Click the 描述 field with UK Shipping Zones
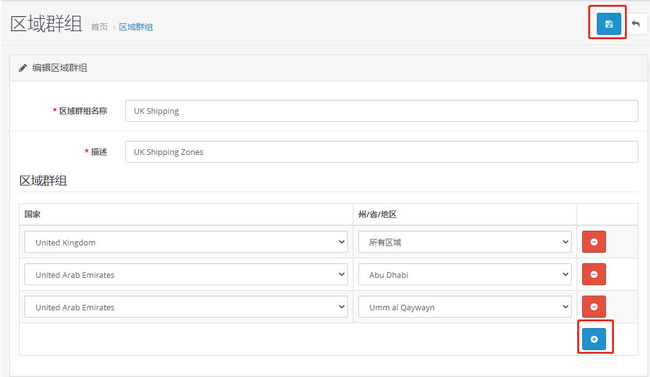 pyautogui.click(x=381, y=152)
